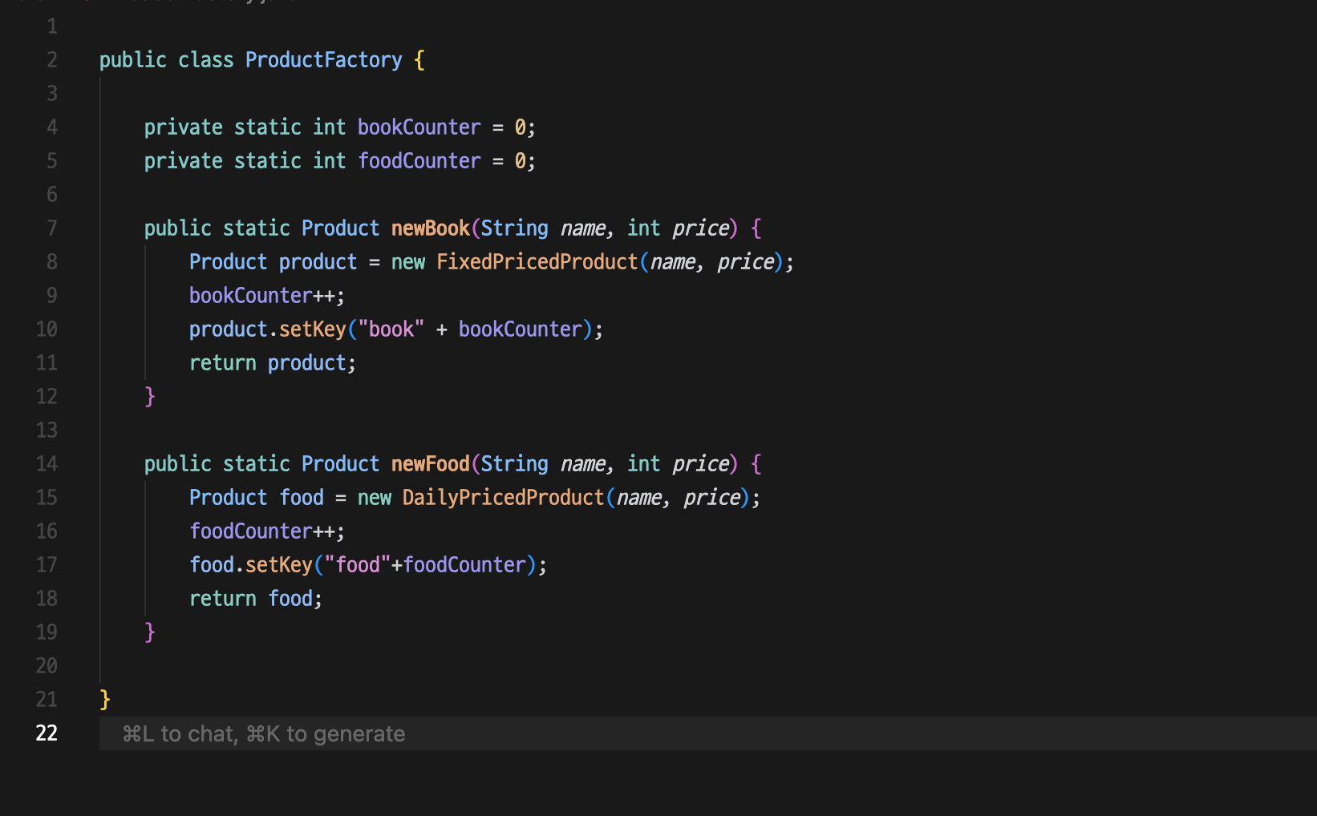Click closing brace of newFood on line 19
The width and height of the screenshot is (1317, 816).
[x=150, y=632]
